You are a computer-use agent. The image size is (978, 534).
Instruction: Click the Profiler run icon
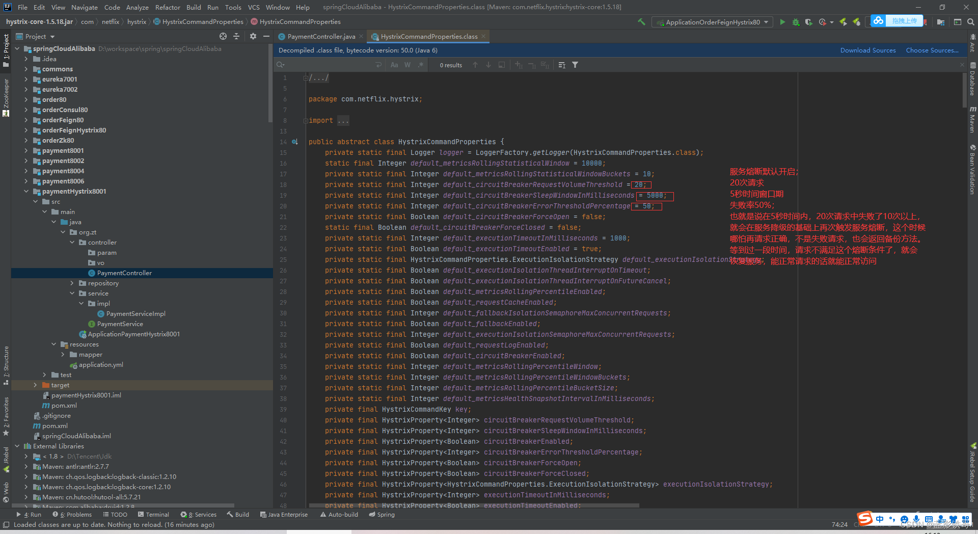[822, 22]
